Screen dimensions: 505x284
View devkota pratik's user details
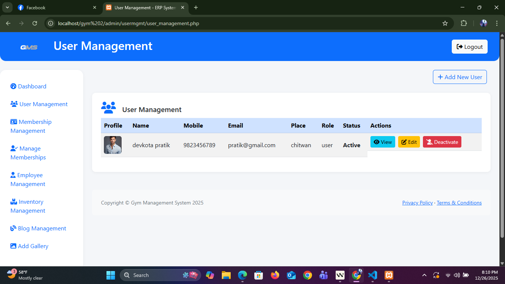[x=383, y=142]
